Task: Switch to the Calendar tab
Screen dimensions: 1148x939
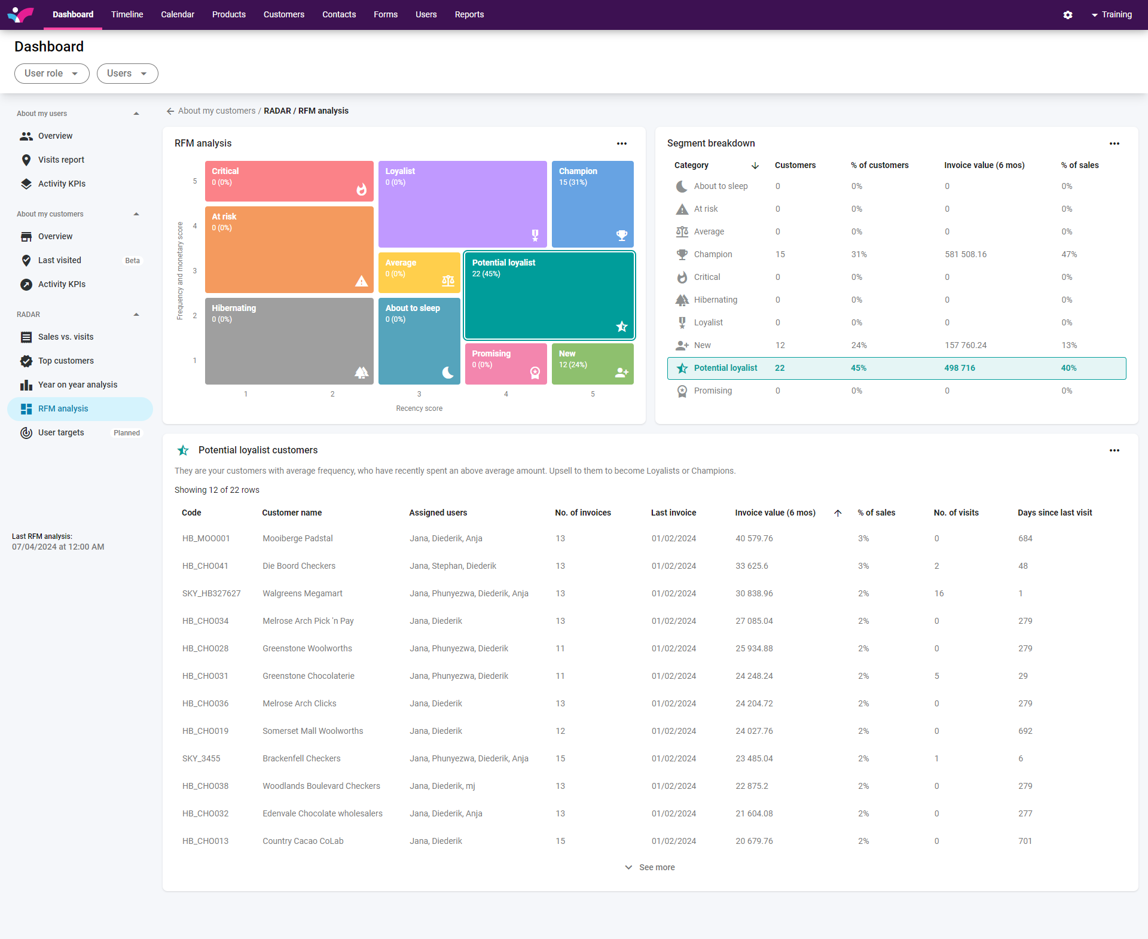Action: tap(178, 14)
